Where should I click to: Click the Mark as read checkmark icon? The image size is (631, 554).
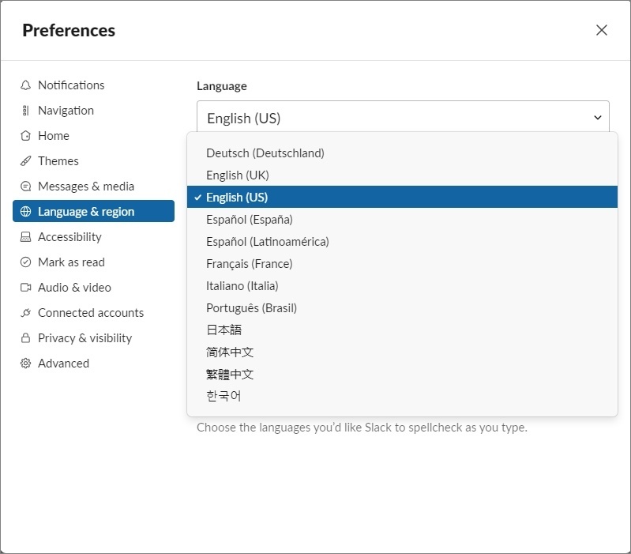click(25, 262)
